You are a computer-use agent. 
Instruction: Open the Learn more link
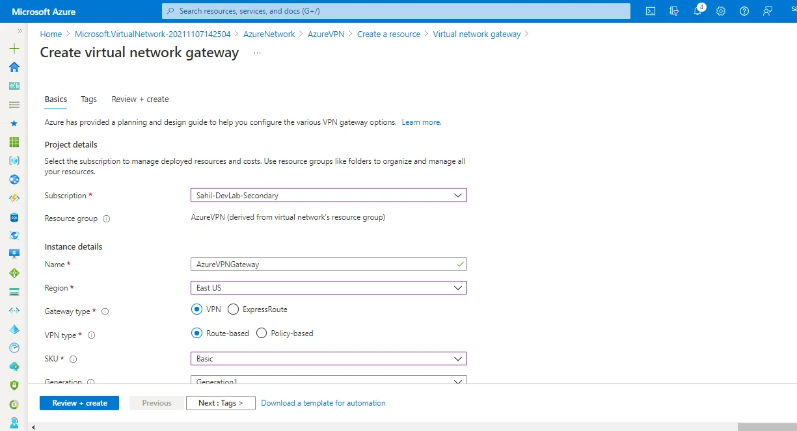pos(420,122)
